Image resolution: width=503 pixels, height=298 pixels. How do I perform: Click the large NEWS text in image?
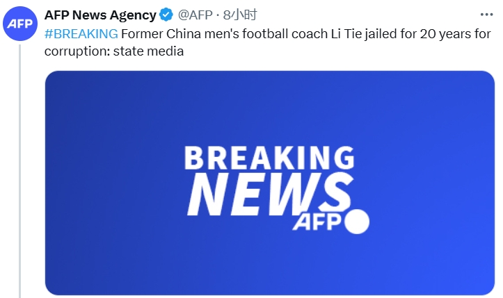coord(267,194)
